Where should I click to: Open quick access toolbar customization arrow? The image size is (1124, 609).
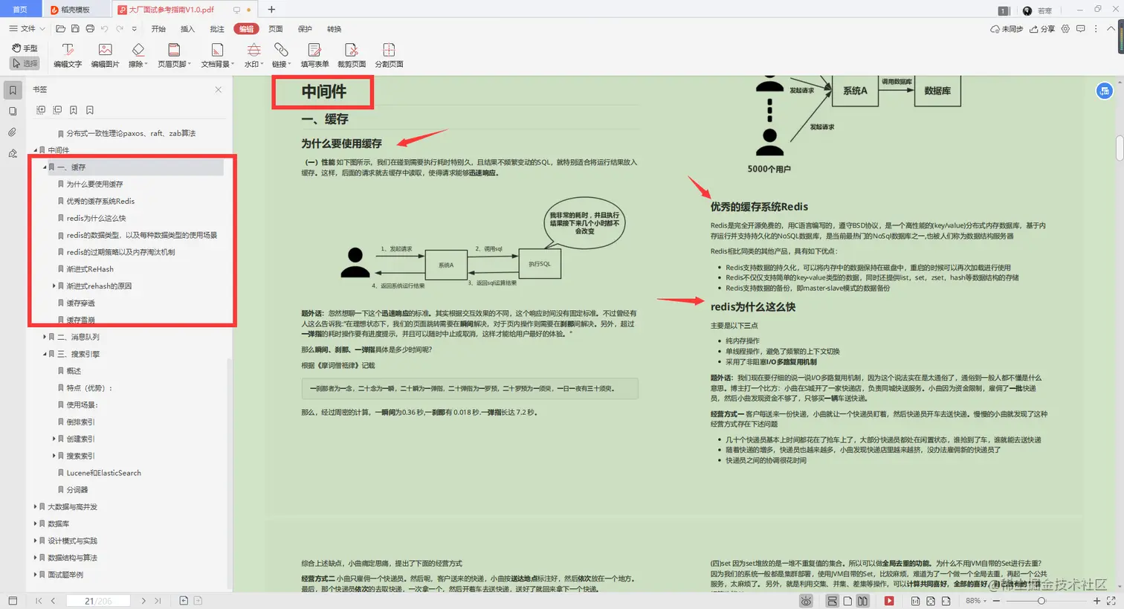coord(134,29)
